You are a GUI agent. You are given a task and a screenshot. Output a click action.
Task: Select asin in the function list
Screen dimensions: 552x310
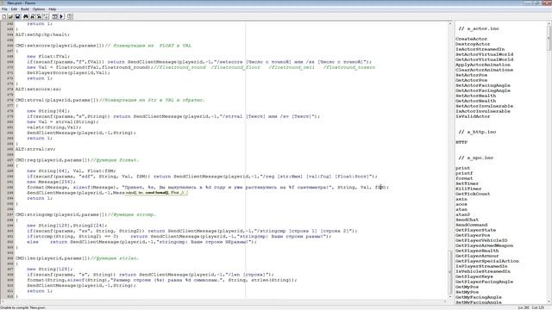point(461,199)
